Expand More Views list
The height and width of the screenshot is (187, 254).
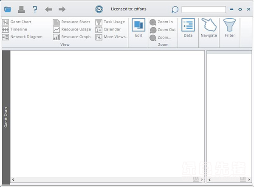(x=111, y=37)
